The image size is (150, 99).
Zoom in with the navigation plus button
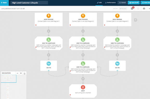coord(21,73)
